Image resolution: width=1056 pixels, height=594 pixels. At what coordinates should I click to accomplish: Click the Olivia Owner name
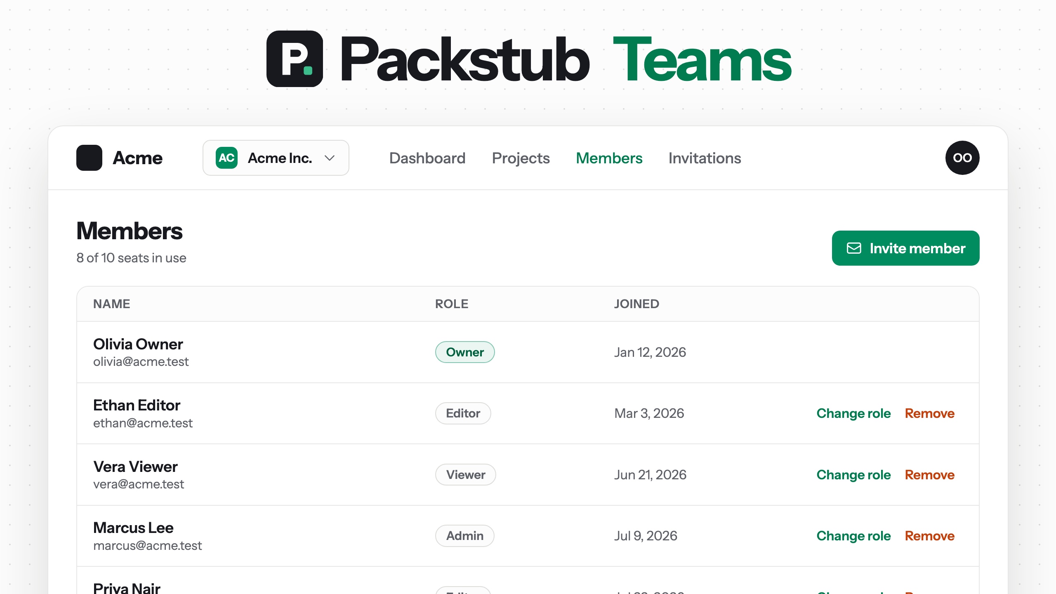(x=138, y=344)
